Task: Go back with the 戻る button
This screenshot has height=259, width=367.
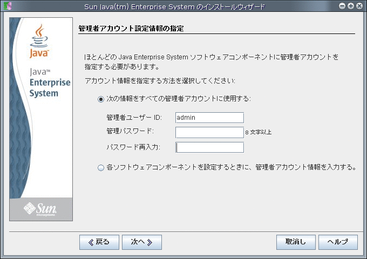Action: 99,242
